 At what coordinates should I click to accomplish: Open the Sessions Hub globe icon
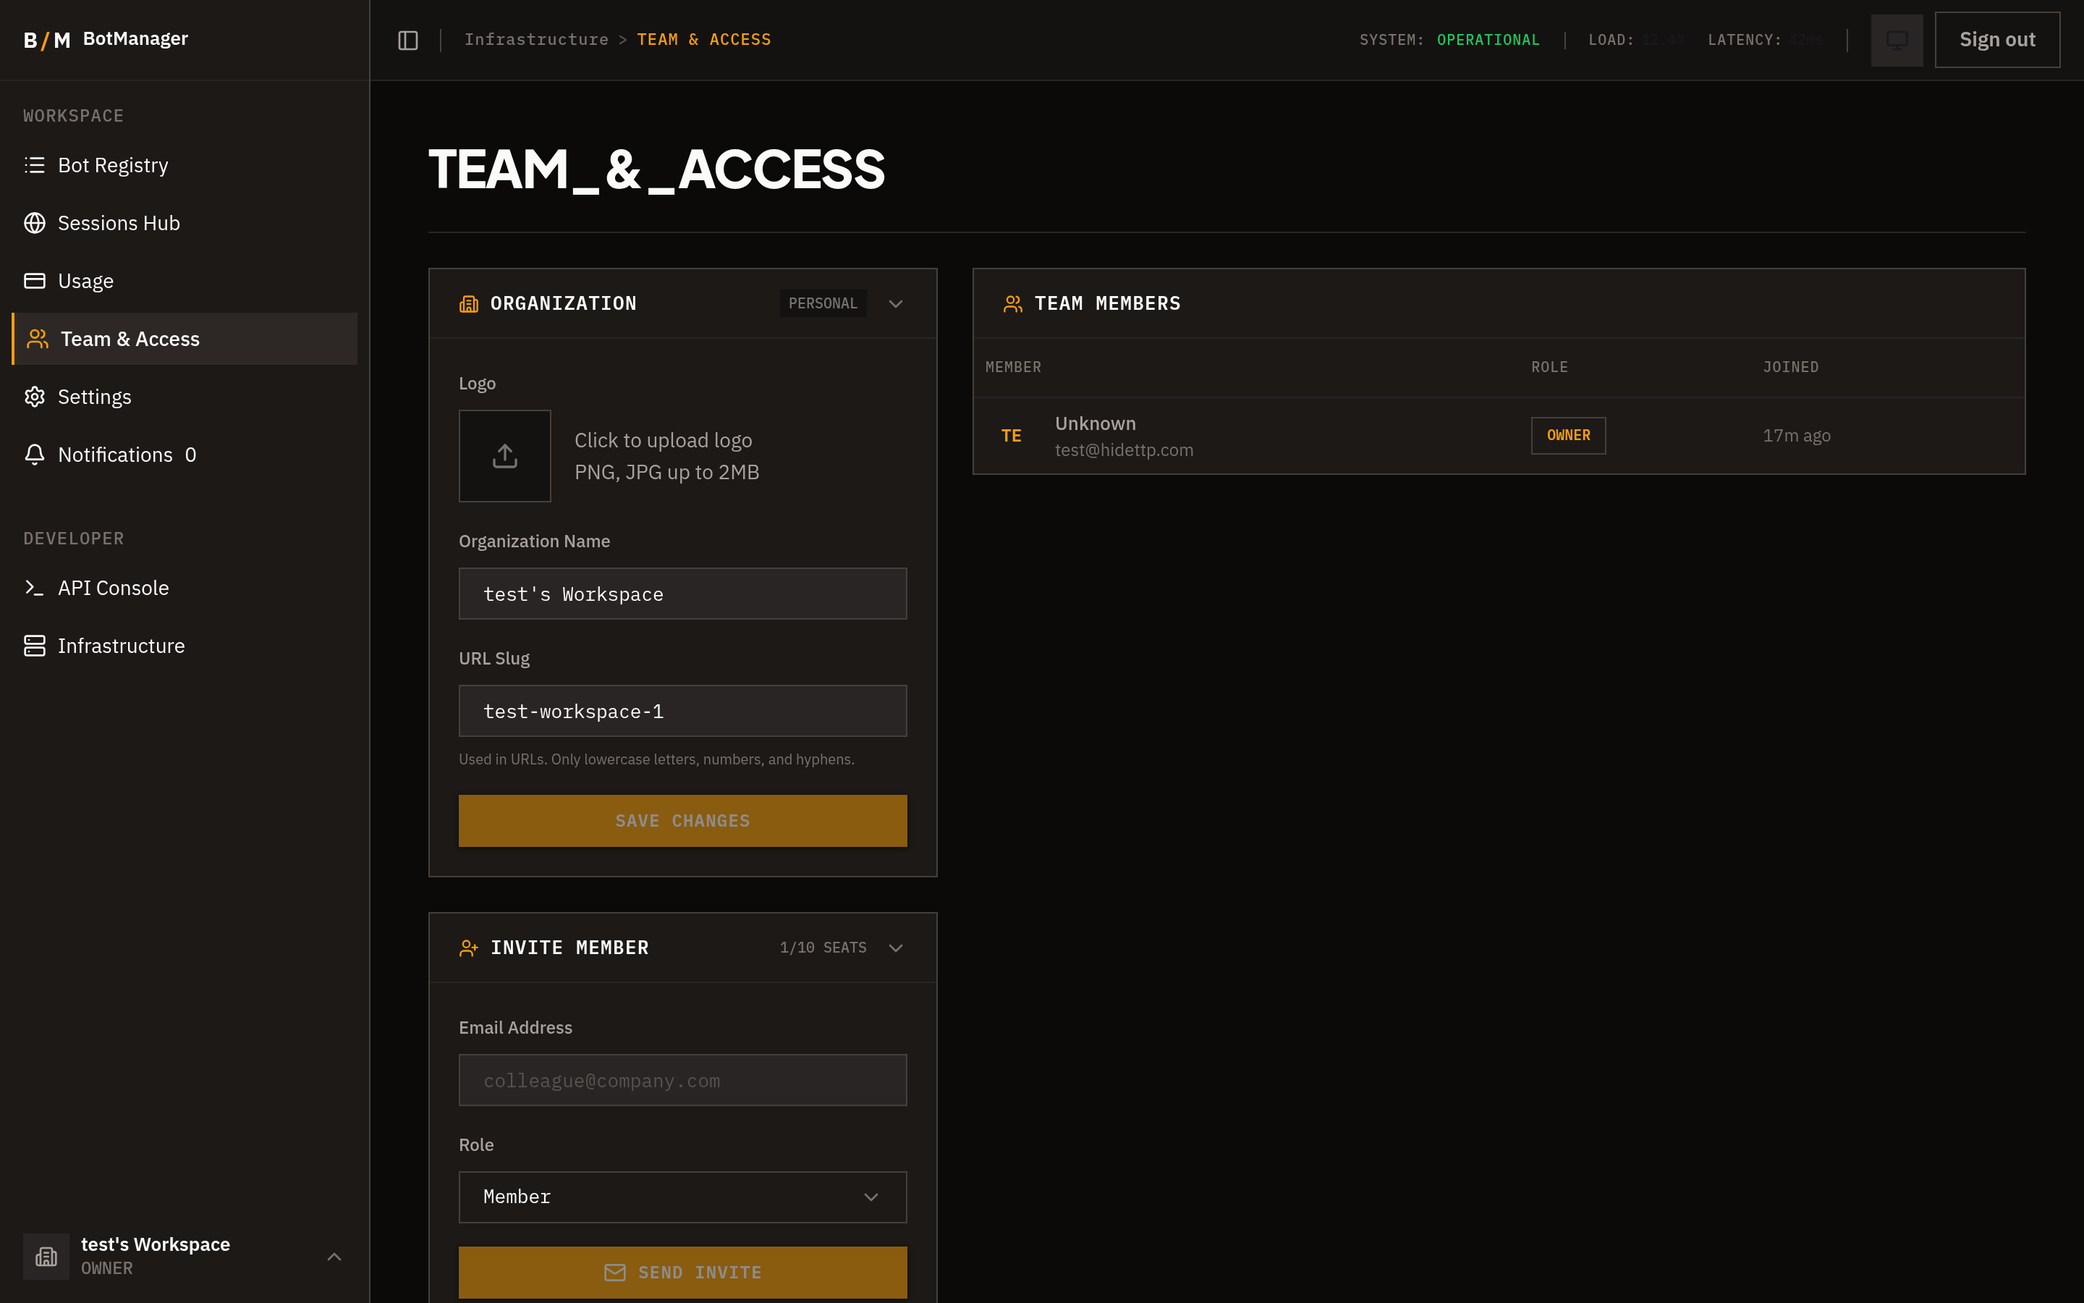35,222
